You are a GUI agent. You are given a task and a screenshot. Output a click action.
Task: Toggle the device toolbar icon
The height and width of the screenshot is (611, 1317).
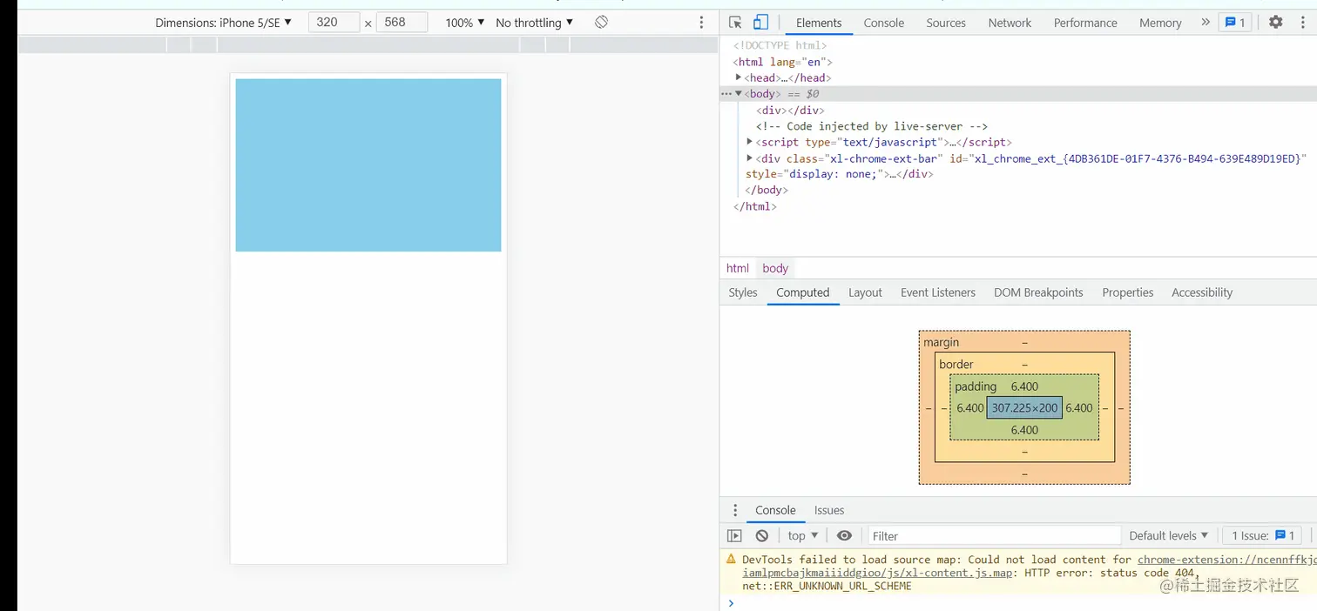coord(760,23)
